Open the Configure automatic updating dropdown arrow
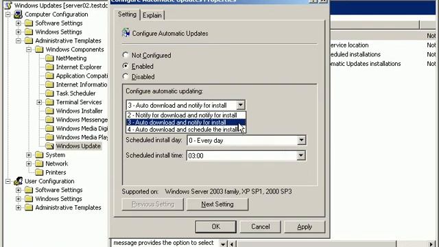Viewport: 439px width, 247px height. (241, 105)
